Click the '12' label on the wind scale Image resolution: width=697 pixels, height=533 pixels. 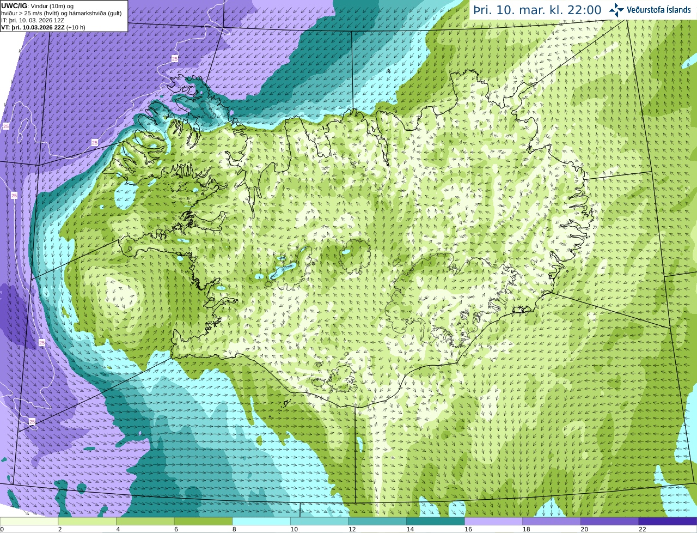pyautogui.click(x=352, y=529)
